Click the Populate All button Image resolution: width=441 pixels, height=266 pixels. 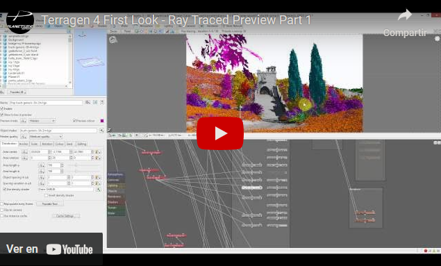pyautogui.click(x=16, y=92)
